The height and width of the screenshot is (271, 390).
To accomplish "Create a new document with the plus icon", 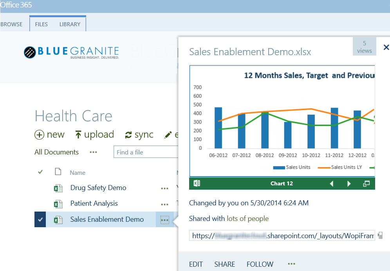I will point(39,135).
